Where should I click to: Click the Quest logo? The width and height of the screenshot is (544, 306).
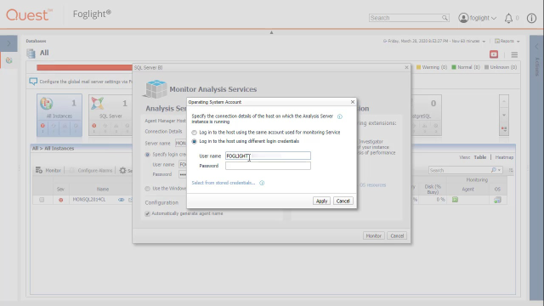click(x=29, y=15)
